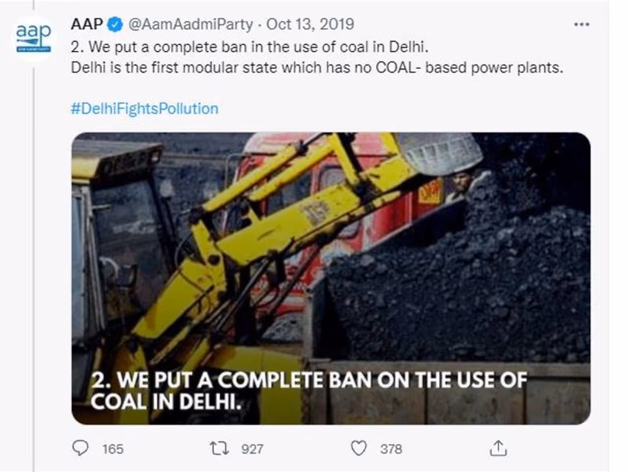Visit the @AamAadmiParty handle

point(190,24)
